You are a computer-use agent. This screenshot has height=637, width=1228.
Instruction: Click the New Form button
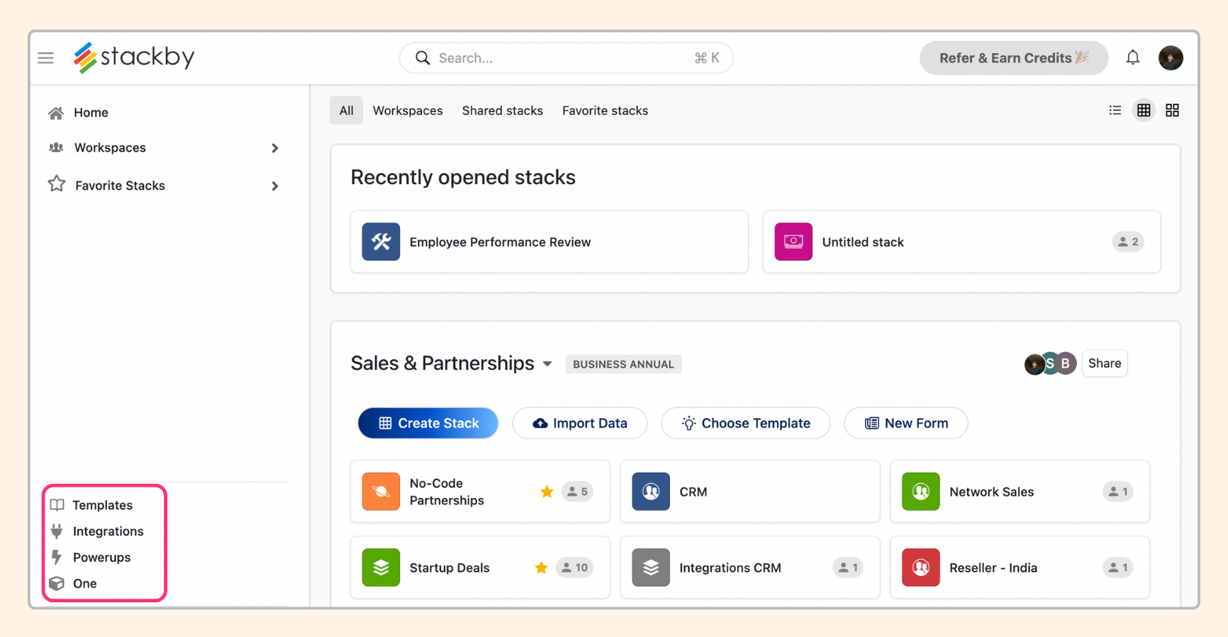pyautogui.click(x=906, y=423)
